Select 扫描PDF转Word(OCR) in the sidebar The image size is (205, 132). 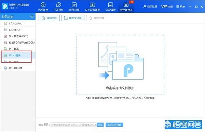click(18, 43)
